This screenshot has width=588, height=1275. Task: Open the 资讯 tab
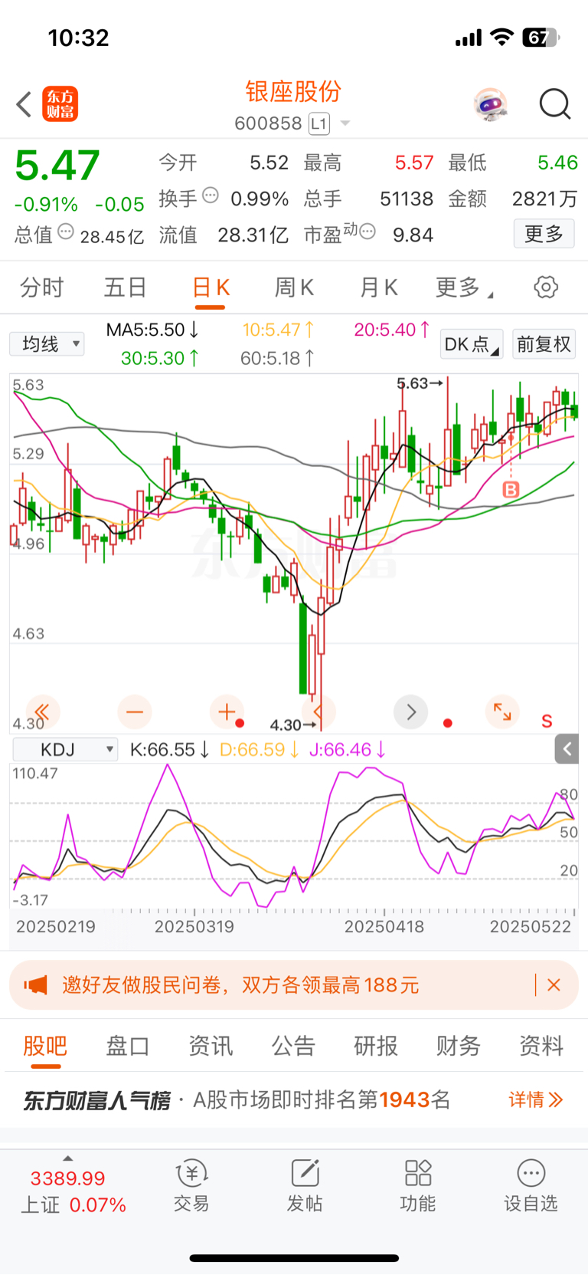pyautogui.click(x=211, y=1046)
